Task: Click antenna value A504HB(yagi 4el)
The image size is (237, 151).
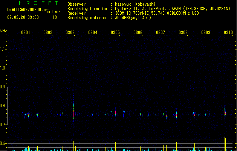Action: click(x=133, y=18)
